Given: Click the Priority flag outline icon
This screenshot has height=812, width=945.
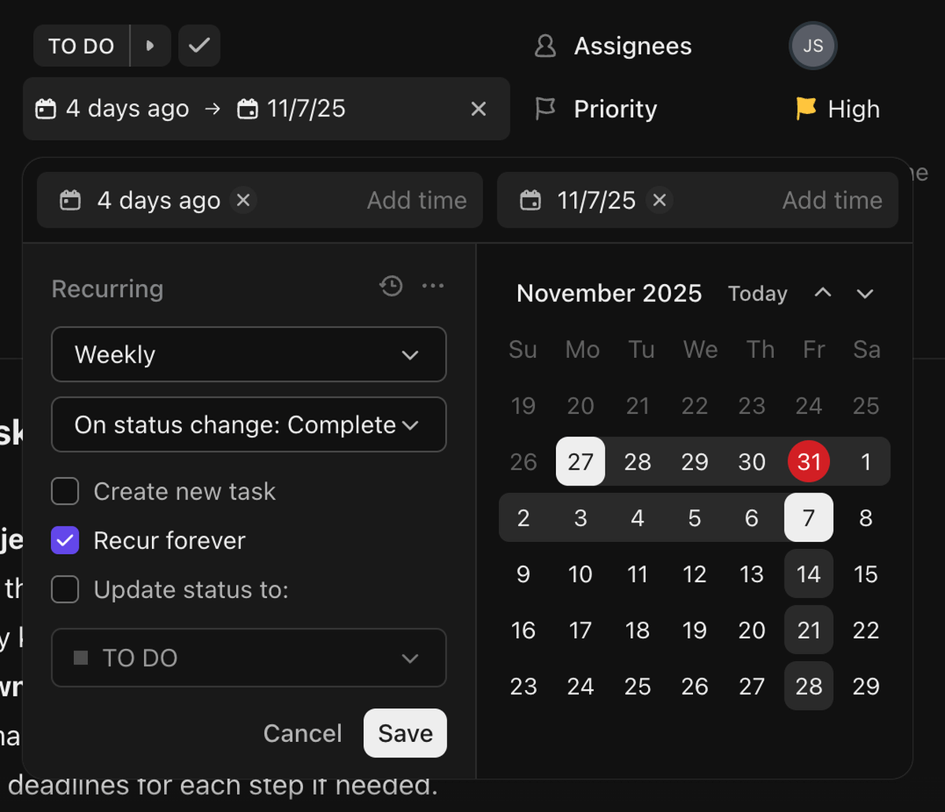Looking at the screenshot, I should pyautogui.click(x=545, y=109).
